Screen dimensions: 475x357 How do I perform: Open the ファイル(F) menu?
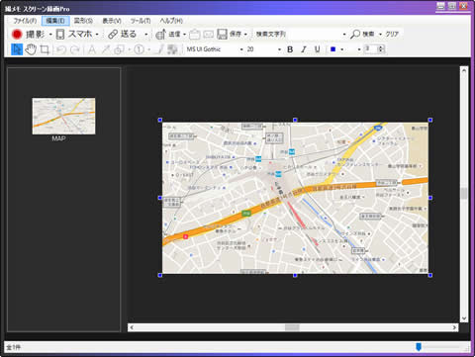click(25, 21)
